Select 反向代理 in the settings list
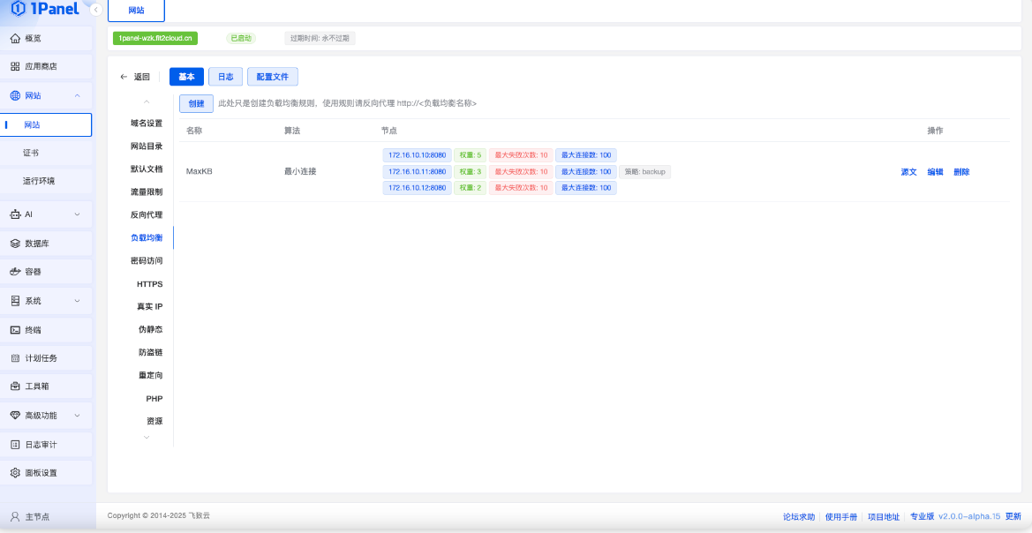The height and width of the screenshot is (533, 1032). click(x=147, y=214)
